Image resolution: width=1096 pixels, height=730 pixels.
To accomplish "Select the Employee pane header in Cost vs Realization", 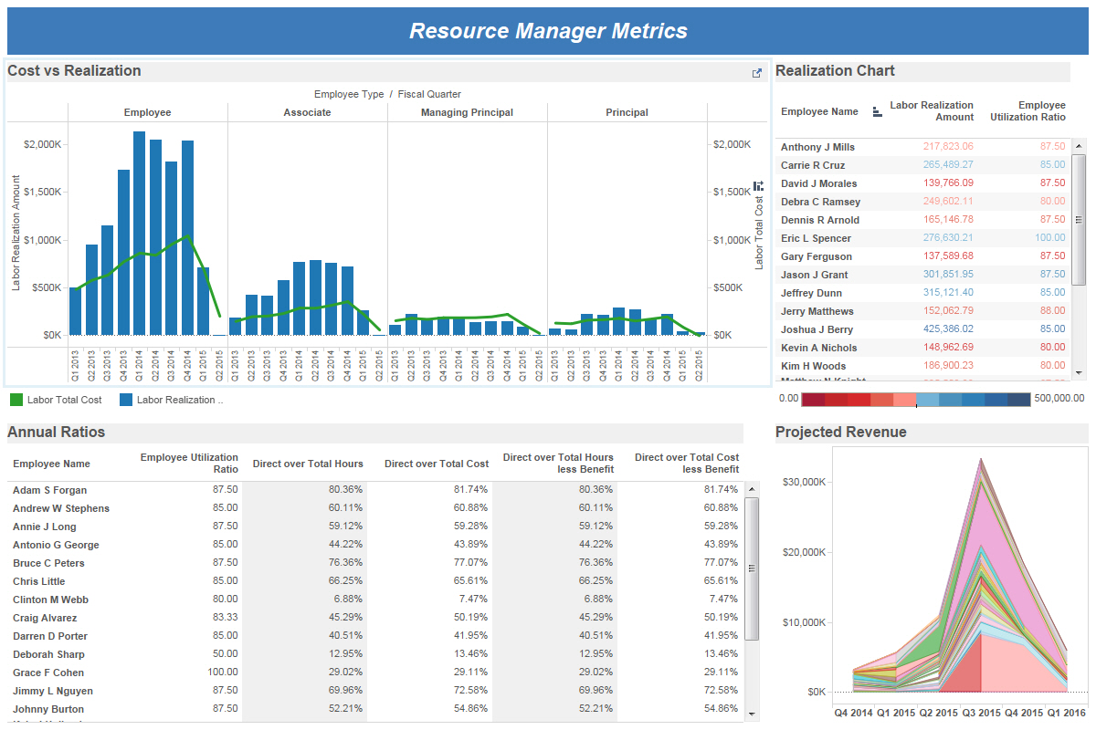I will [147, 112].
